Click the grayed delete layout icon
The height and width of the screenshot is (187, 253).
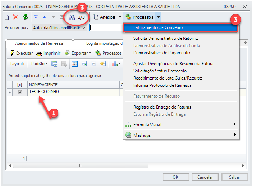64,64
